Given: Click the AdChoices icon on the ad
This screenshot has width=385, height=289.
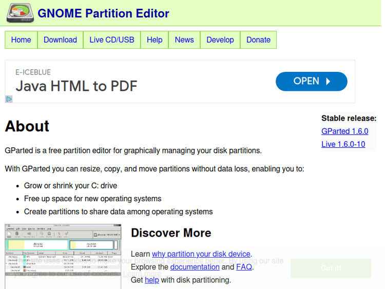Looking at the screenshot, I should (9, 99).
